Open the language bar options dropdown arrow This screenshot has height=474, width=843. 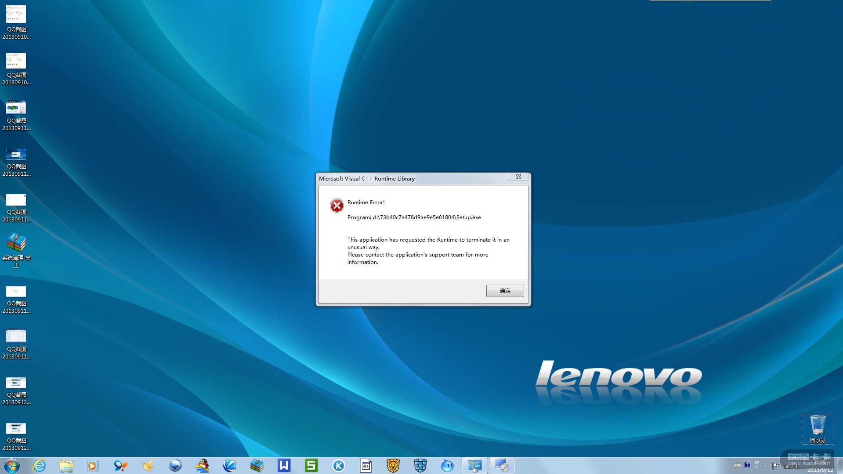coord(756,467)
